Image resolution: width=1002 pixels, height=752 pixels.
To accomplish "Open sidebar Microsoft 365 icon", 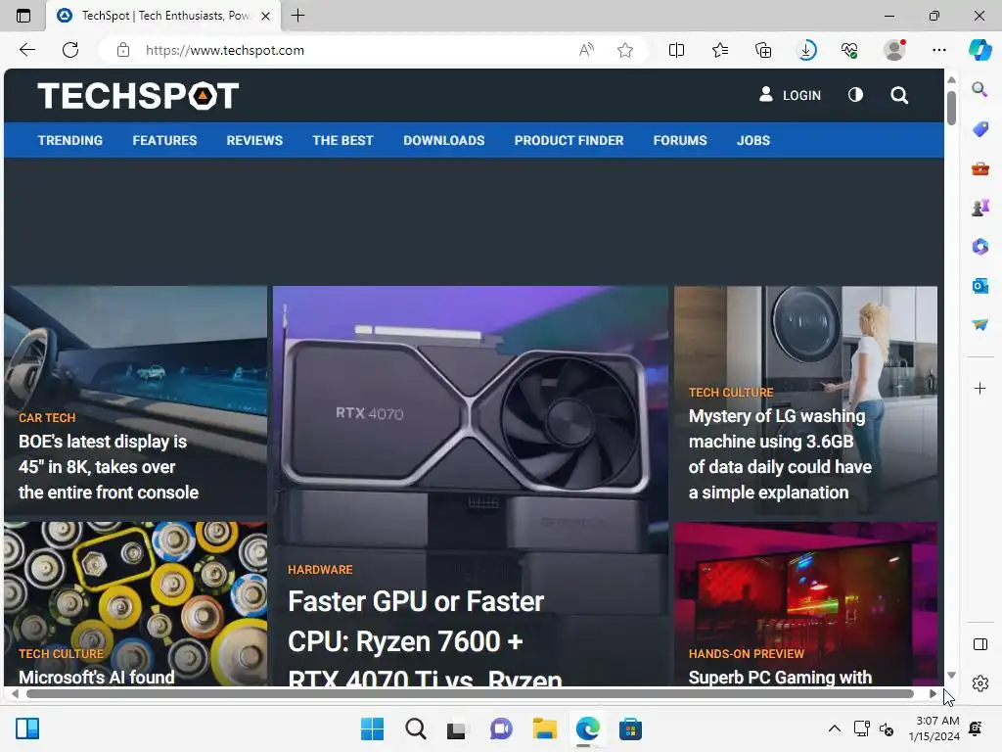I will tap(979, 246).
